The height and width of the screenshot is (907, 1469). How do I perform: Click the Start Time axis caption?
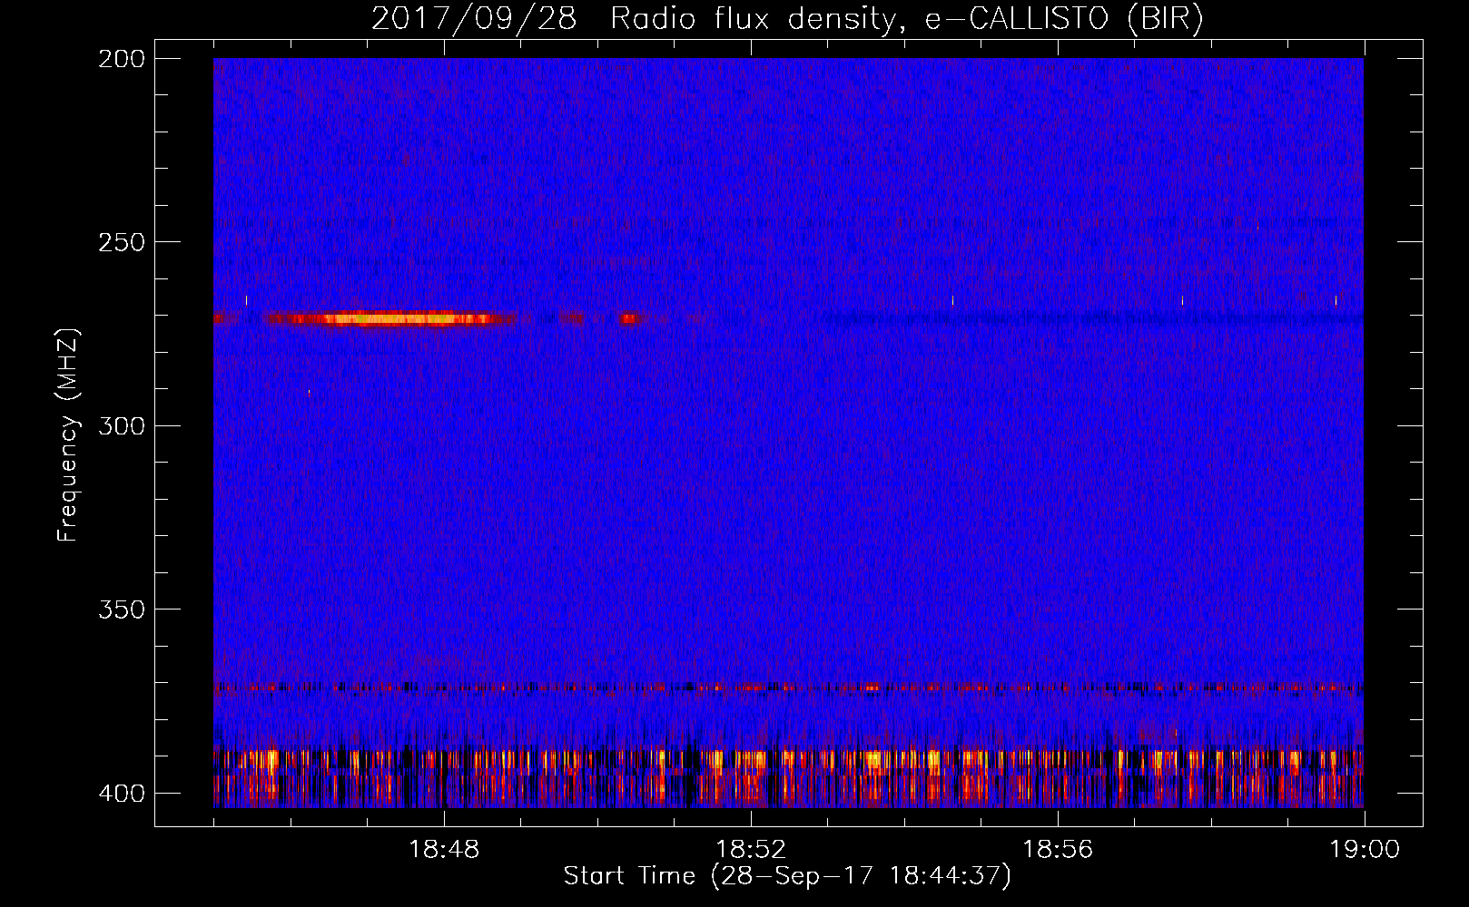click(x=787, y=876)
